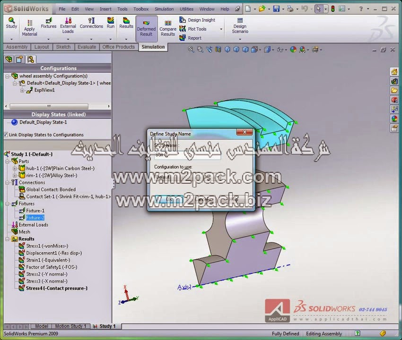Click Design Insight
The width and height of the screenshot is (402, 340).
pos(197,20)
